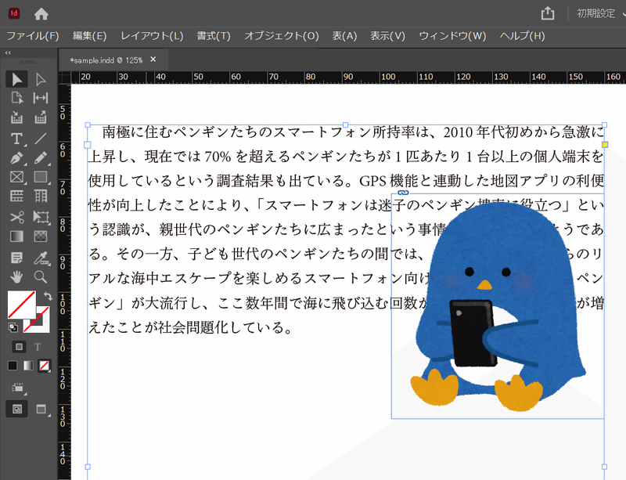Open the 表示(V) menu
Image resolution: width=626 pixels, height=480 pixels.
pos(387,36)
